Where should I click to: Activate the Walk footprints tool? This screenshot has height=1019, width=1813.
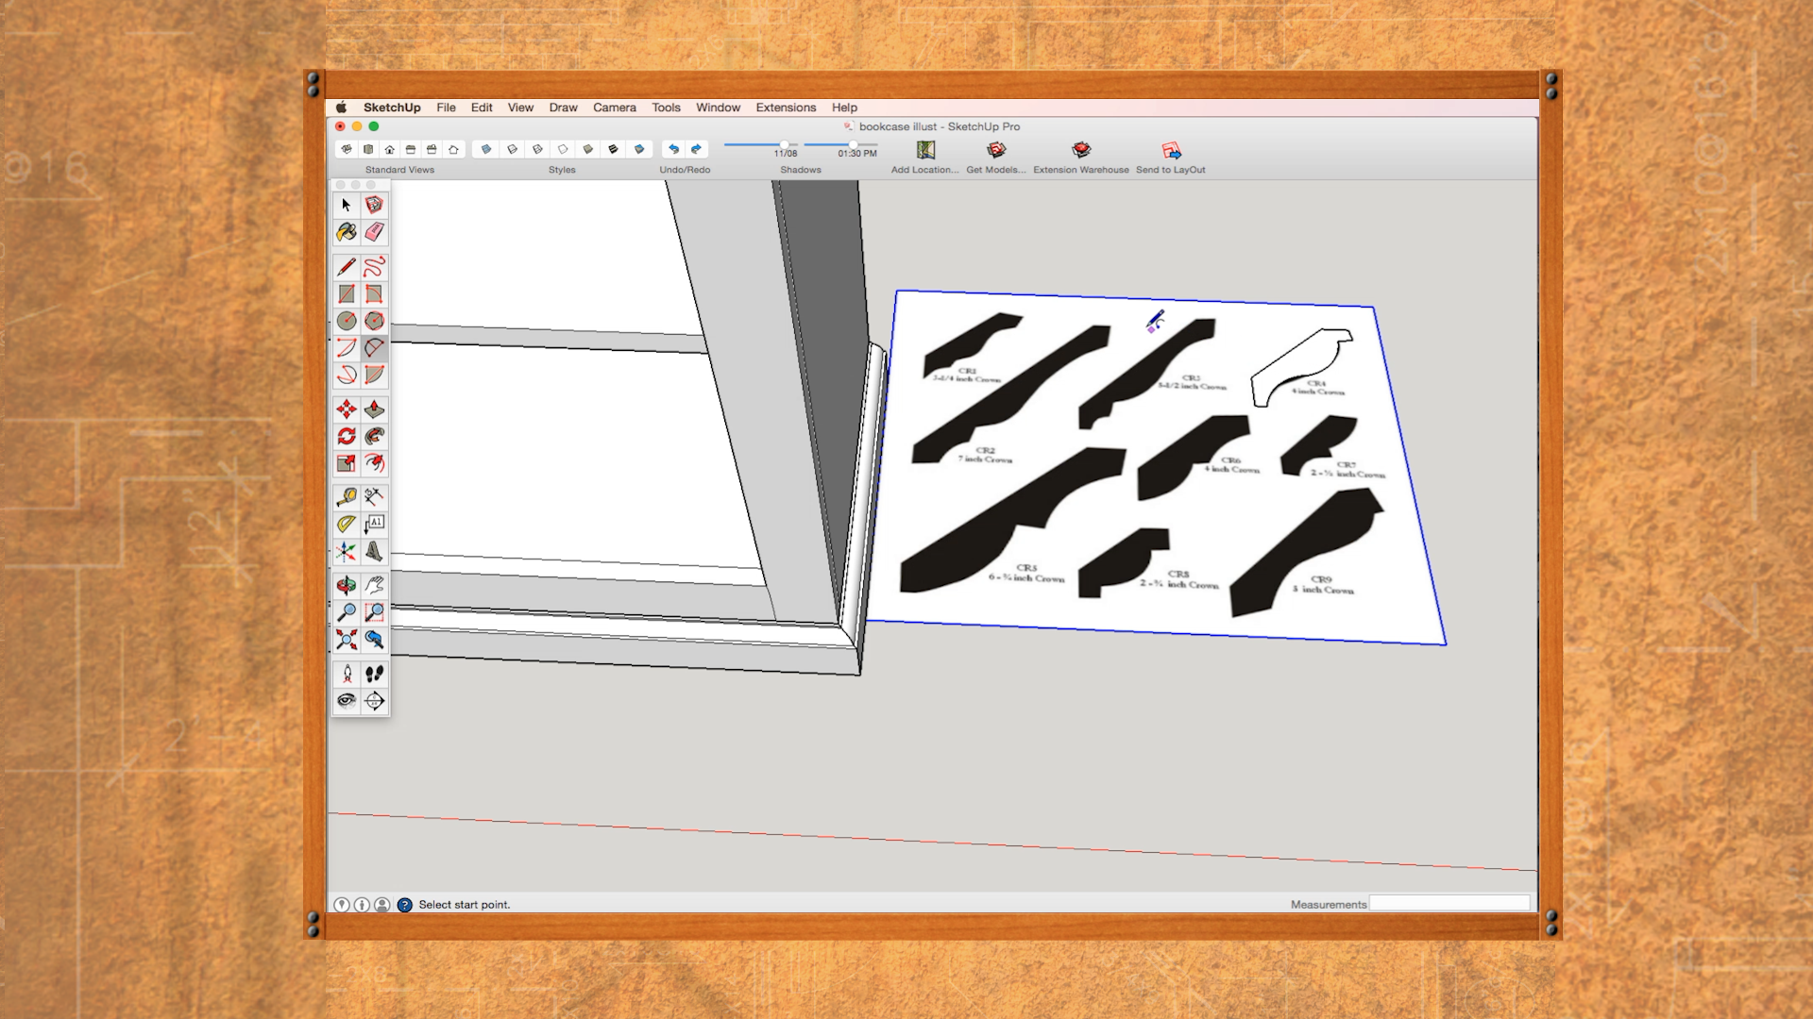[374, 674]
